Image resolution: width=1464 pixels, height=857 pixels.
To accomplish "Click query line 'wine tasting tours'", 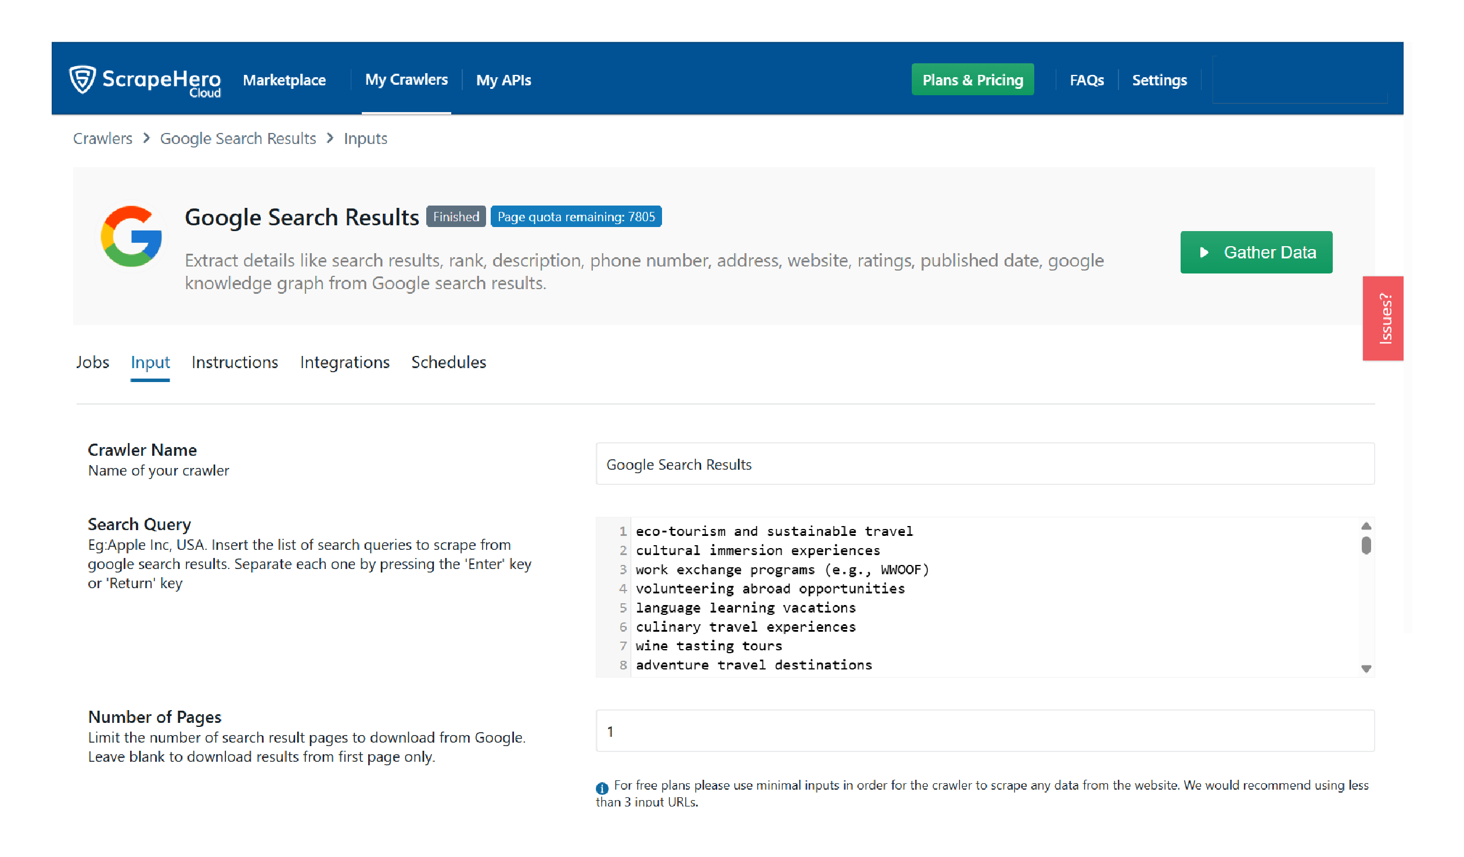I will click(x=708, y=646).
